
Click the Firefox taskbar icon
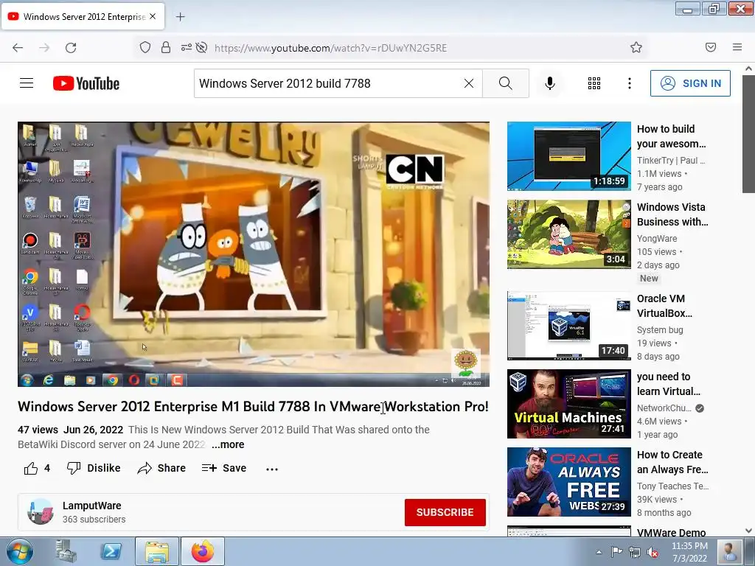tap(203, 551)
